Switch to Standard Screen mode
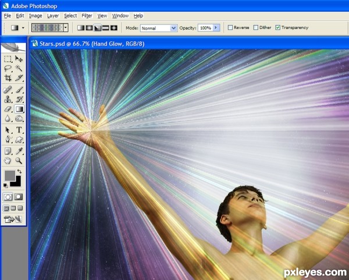Image resolution: width=349 pixels, height=280 pixels. click(6, 208)
